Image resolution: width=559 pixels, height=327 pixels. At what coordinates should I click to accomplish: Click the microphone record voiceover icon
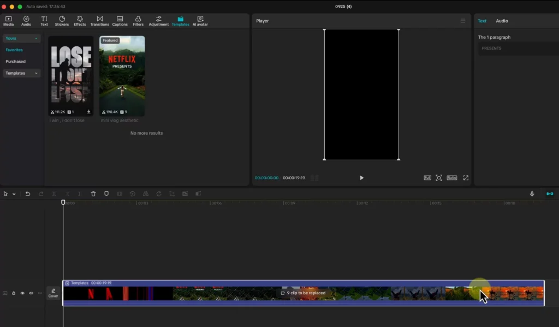point(532,193)
